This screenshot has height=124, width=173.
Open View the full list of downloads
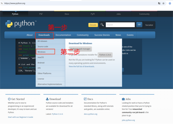point(82,66)
